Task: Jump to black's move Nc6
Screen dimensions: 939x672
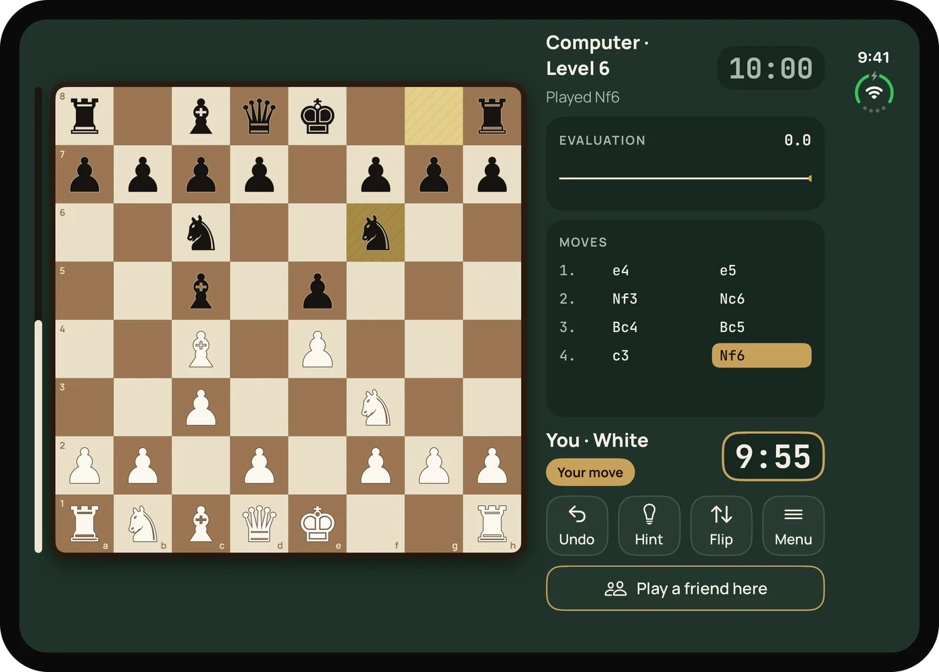Action: (x=732, y=298)
